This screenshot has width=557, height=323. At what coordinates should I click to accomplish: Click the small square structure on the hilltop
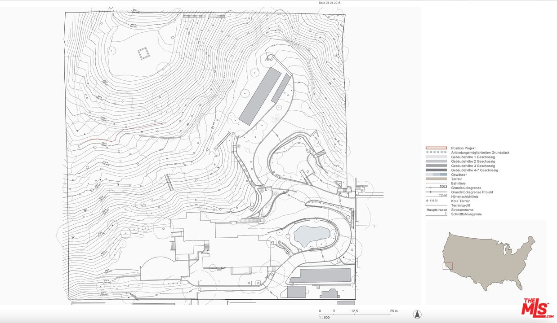(143, 53)
